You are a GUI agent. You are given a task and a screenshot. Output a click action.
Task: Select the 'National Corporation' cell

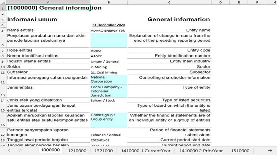coord(109,80)
